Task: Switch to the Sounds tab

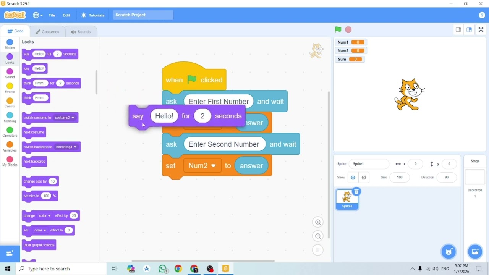Action: pos(81,32)
